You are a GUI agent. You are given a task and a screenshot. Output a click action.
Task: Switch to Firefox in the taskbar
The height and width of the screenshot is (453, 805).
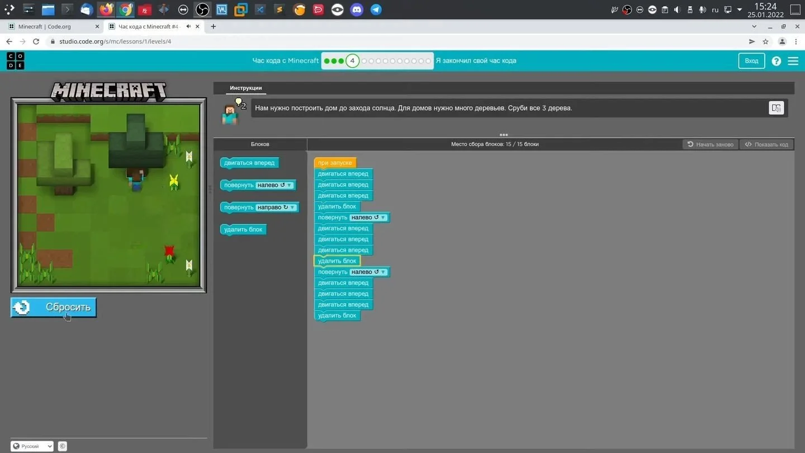pos(106,10)
